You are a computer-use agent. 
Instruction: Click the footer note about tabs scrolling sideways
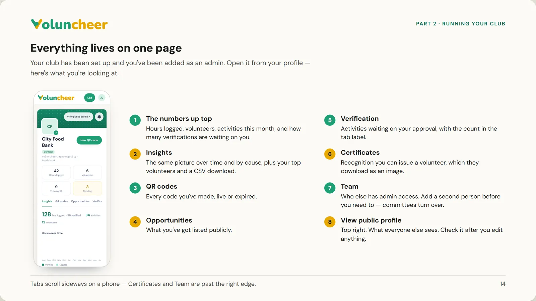(143, 284)
